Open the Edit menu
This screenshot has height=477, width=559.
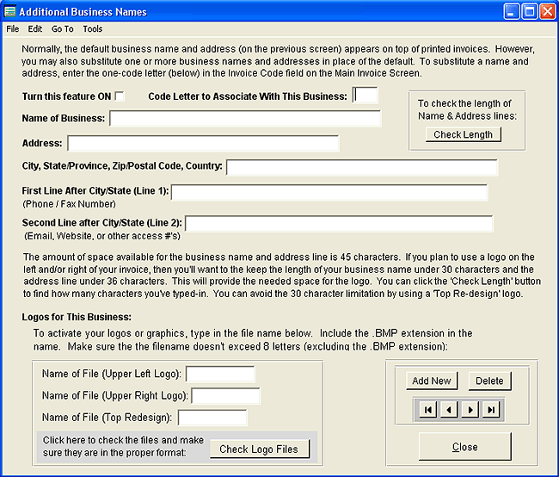[x=35, y=28]
